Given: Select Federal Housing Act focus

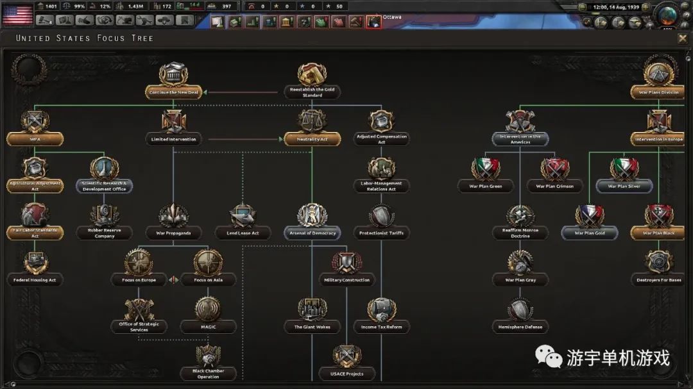Looking at the screenshot, I should coord(35,269).
